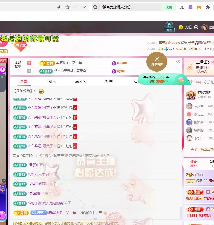Click the green 搜索 button
This screenshot has width=214, height=225.
point(169,7)
